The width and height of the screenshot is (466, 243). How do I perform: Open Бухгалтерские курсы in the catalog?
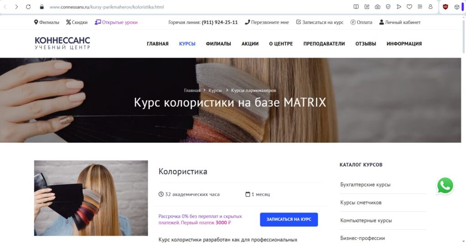pyautogui.click(x=365, y=184)
